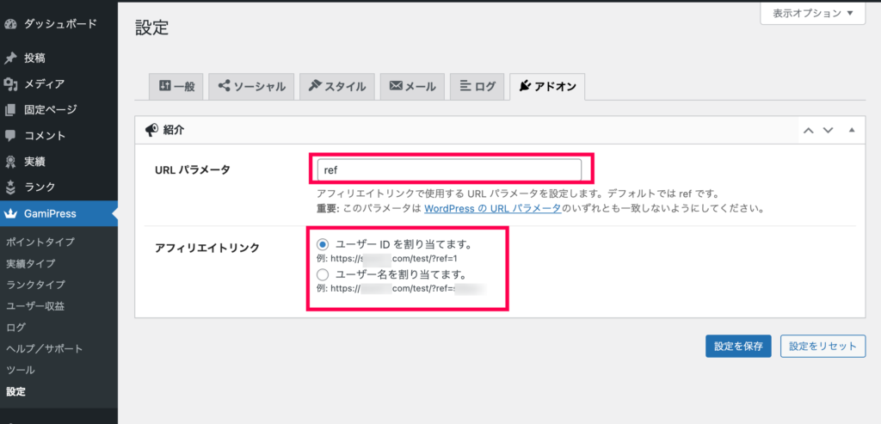Switch to the メール tab
The width and height of the screenshot is (881, 424).
pyautogui.click(x=412, y=87)
